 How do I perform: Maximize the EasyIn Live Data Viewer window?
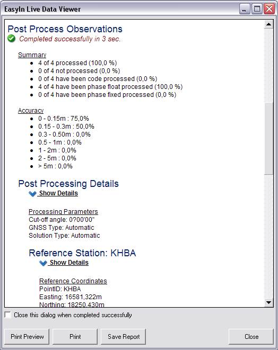coord(257,9)
